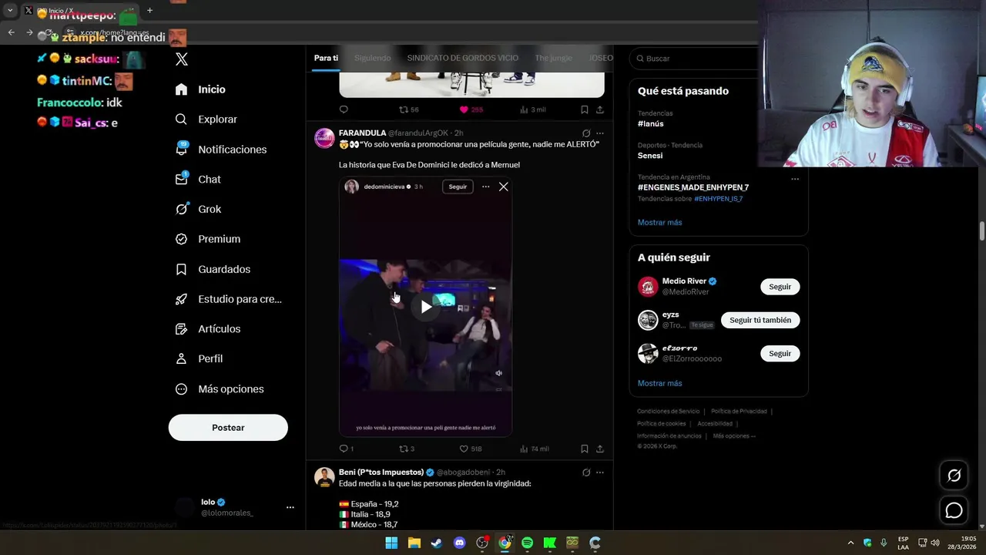Open SINDICATO DE GORDOS VICIO tab
Screen dimensions: 986x555
pos(463,58)
